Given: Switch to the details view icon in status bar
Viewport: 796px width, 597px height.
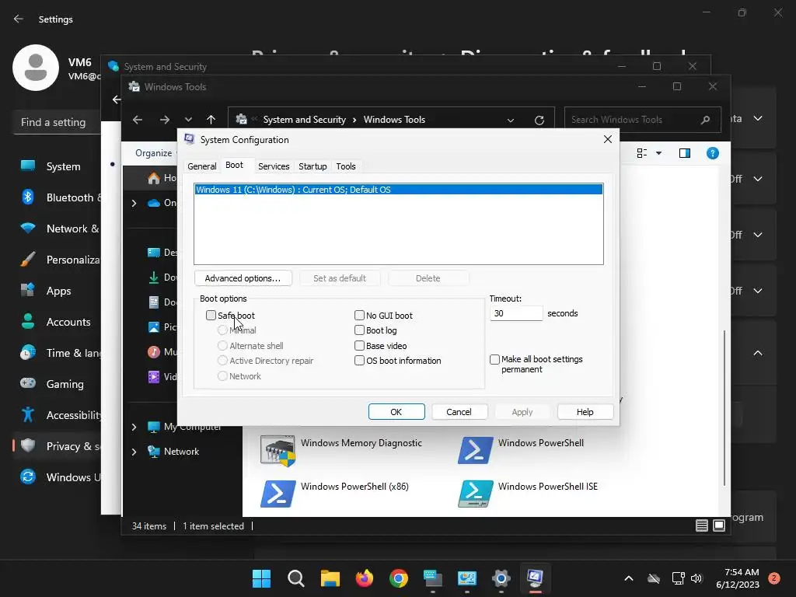Looking at the screenshot, I should pyautogui.click(x=702, y=525).
